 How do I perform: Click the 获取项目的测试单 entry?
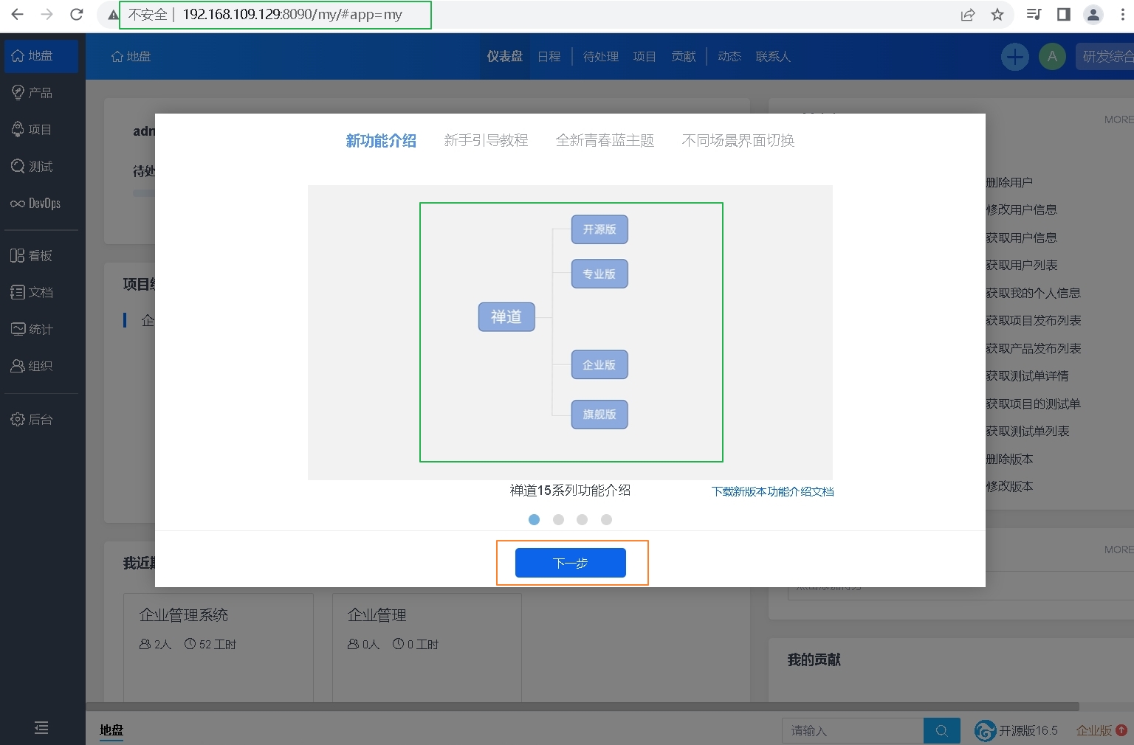[1033, 403]
